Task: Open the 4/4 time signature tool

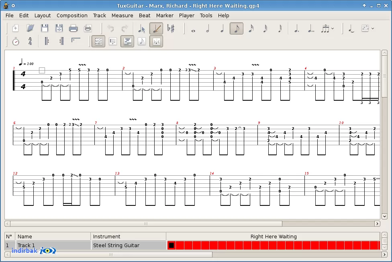Action: tap(30, 41)
